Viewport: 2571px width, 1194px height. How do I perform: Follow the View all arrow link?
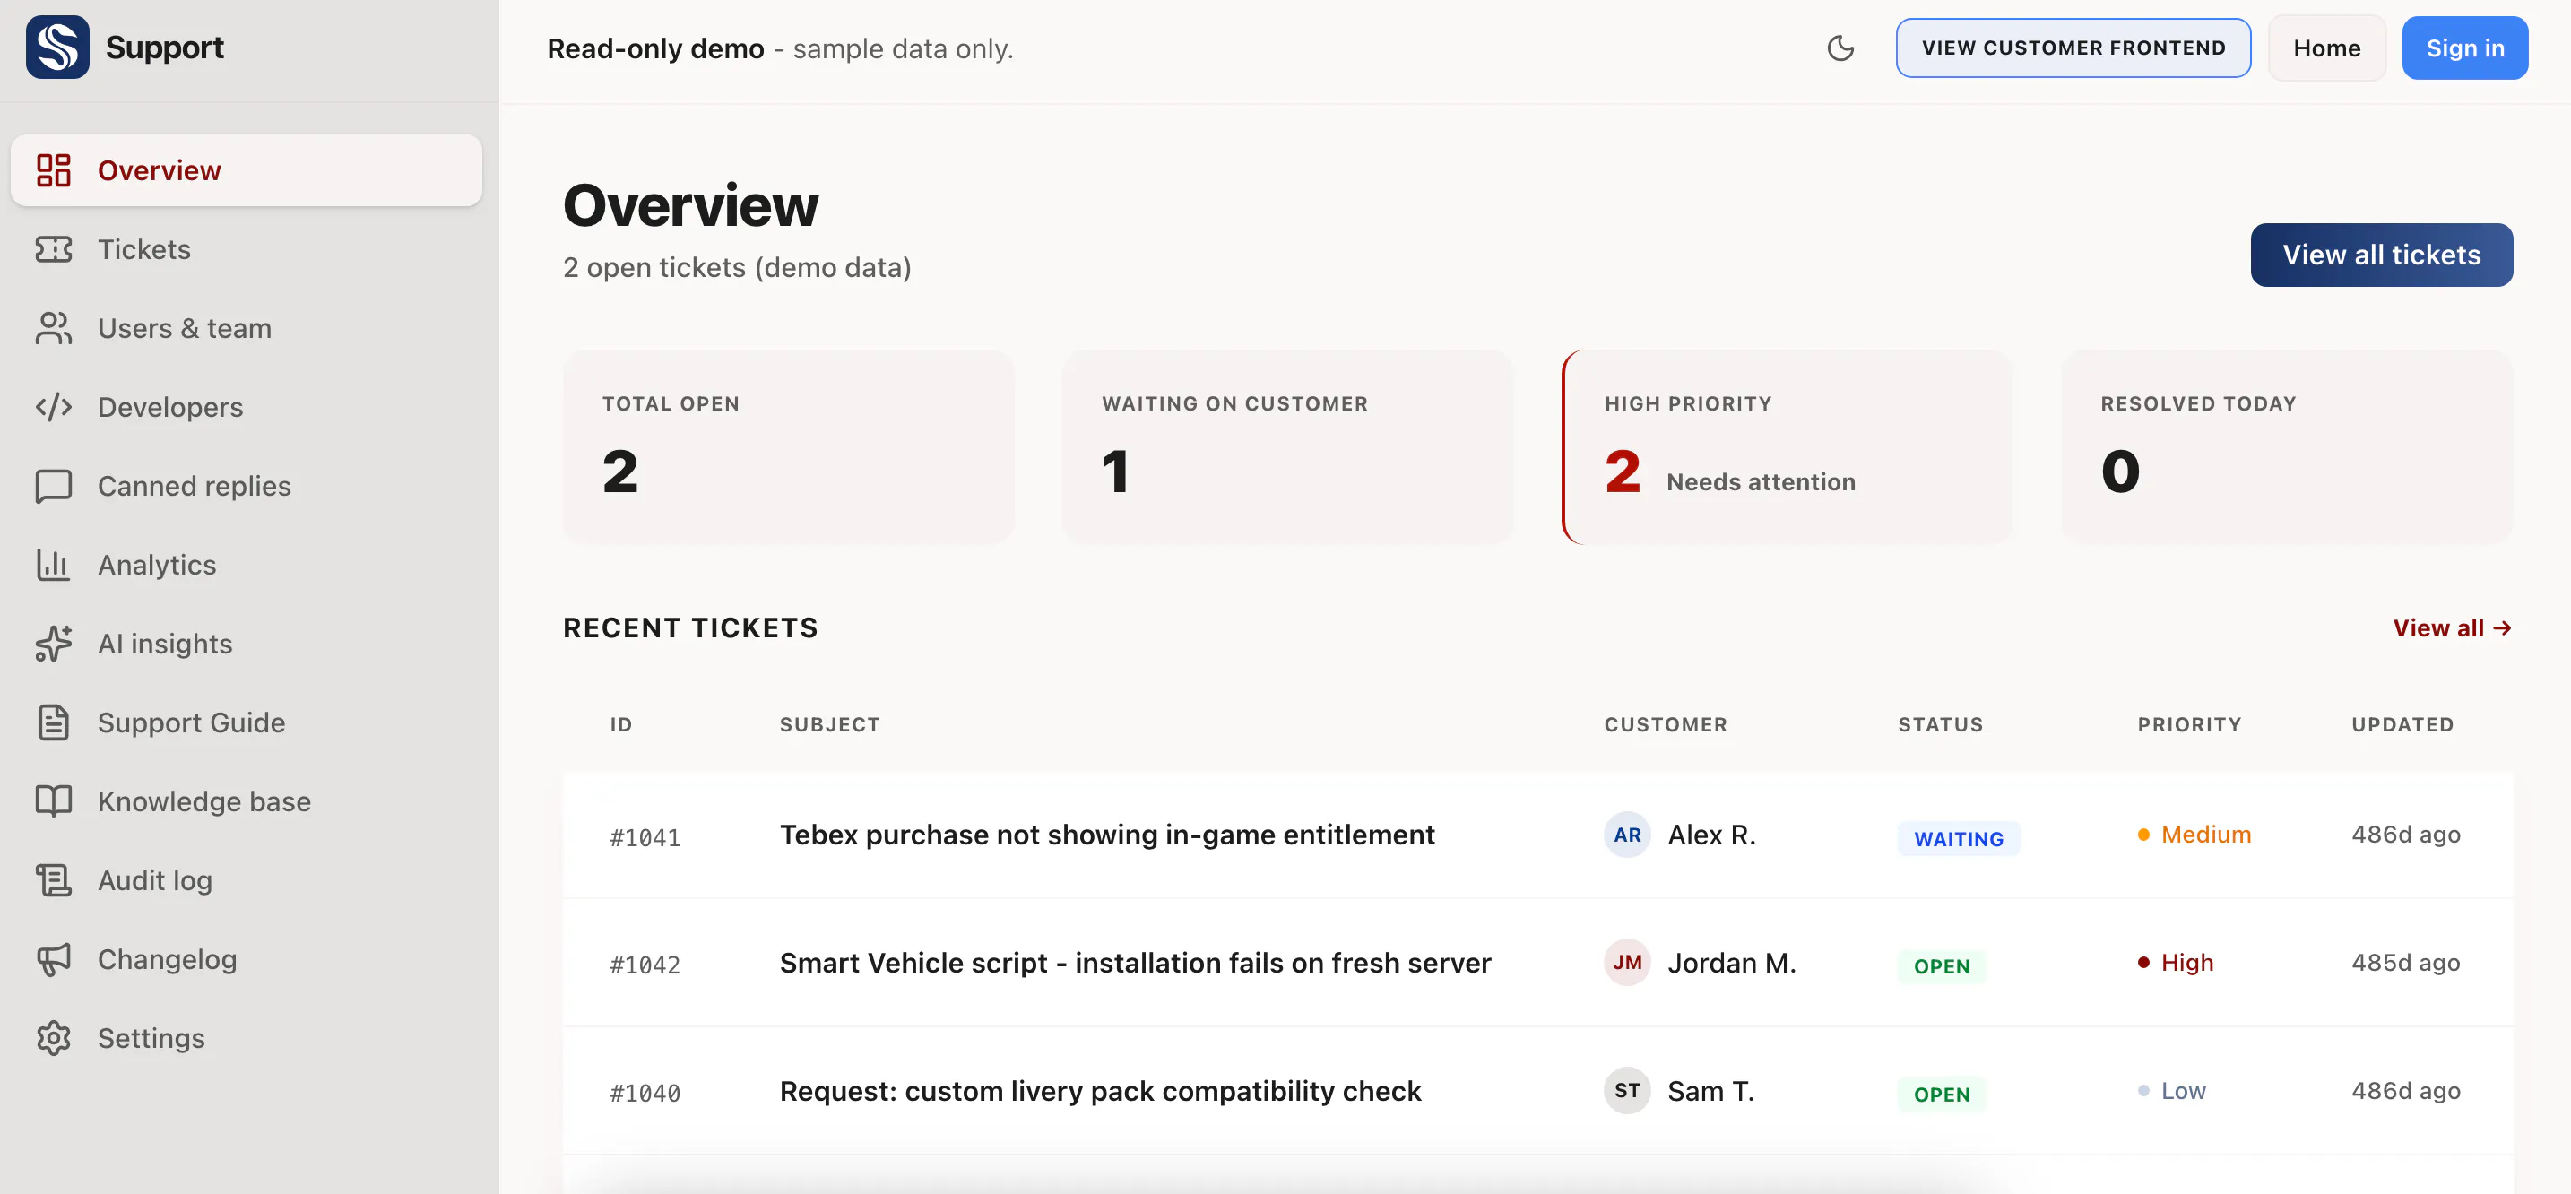tap(2453, 628)
